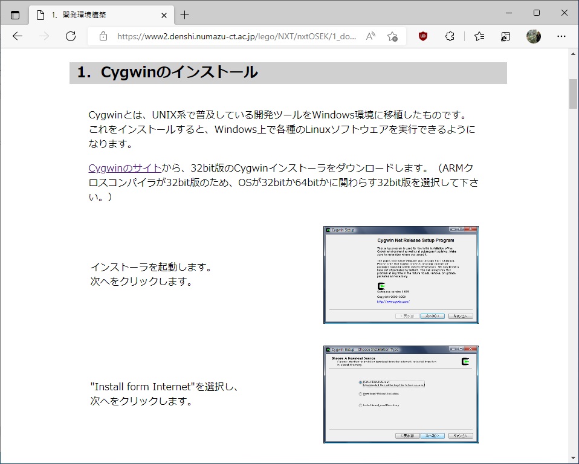Click the text インストーラを起動します。
The width and height of the screenshot is (579, 464).
(152, 267)
